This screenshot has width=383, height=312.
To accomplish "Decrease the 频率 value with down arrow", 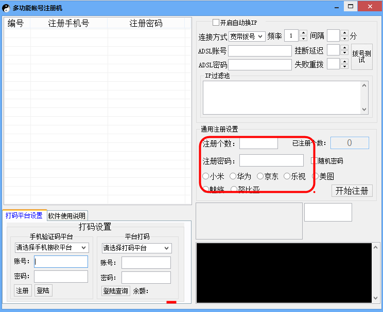I will click(303, 39).
